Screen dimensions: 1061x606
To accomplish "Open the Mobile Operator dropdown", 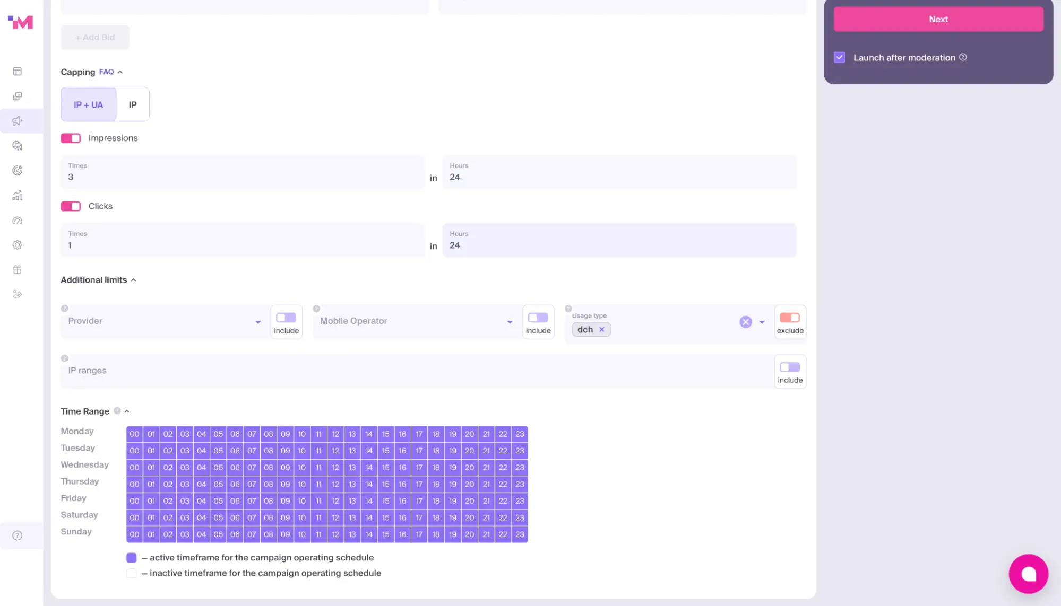I will tap(416, 321).
